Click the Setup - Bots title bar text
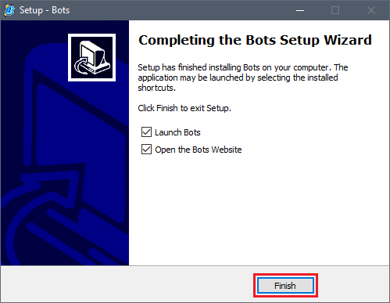The image size is (390, 303). (45, 10)
